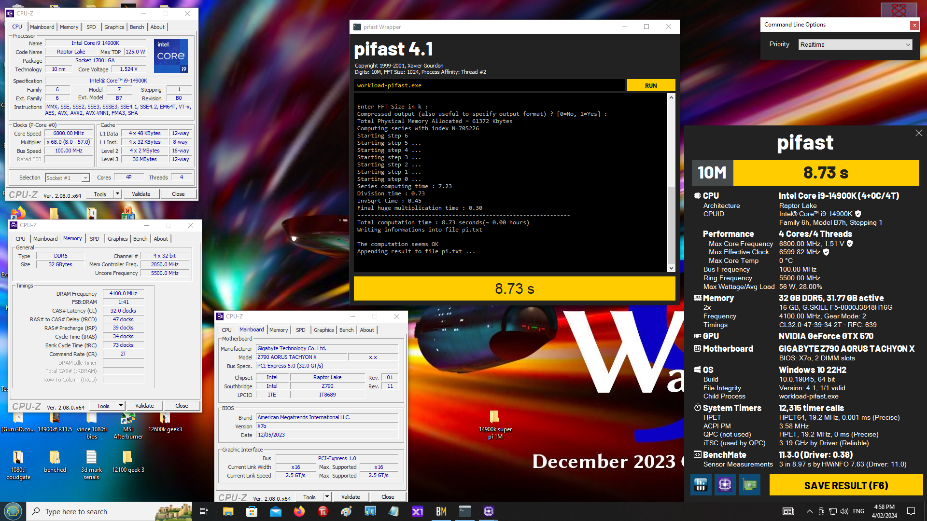
Task: Click the Intel Core i9 logo in CPU-Z
Action: pyautogui.click(x=171, y=56)
